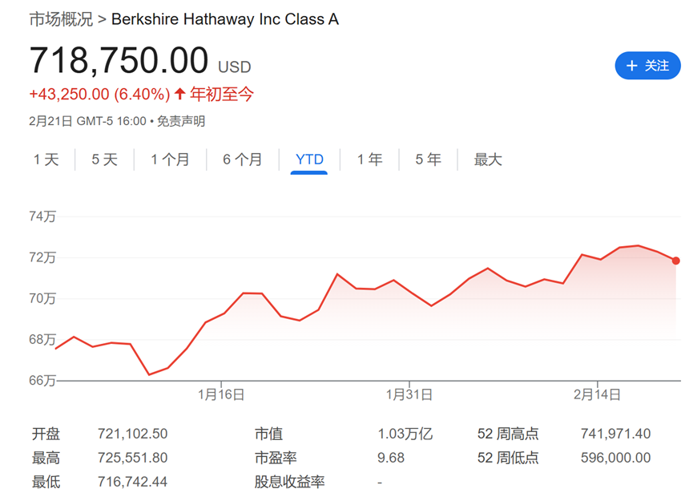Select the 最大 time range

(x=488, y=160)
